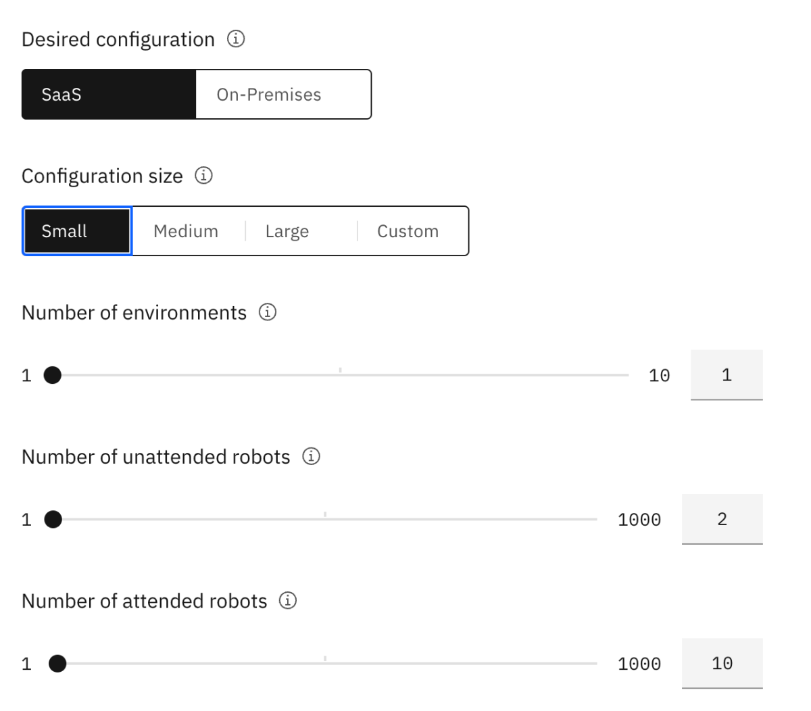Screen dimensions: 811x711
Task: Select the unattended robots value field showing 2
Action: click(722, 519)
